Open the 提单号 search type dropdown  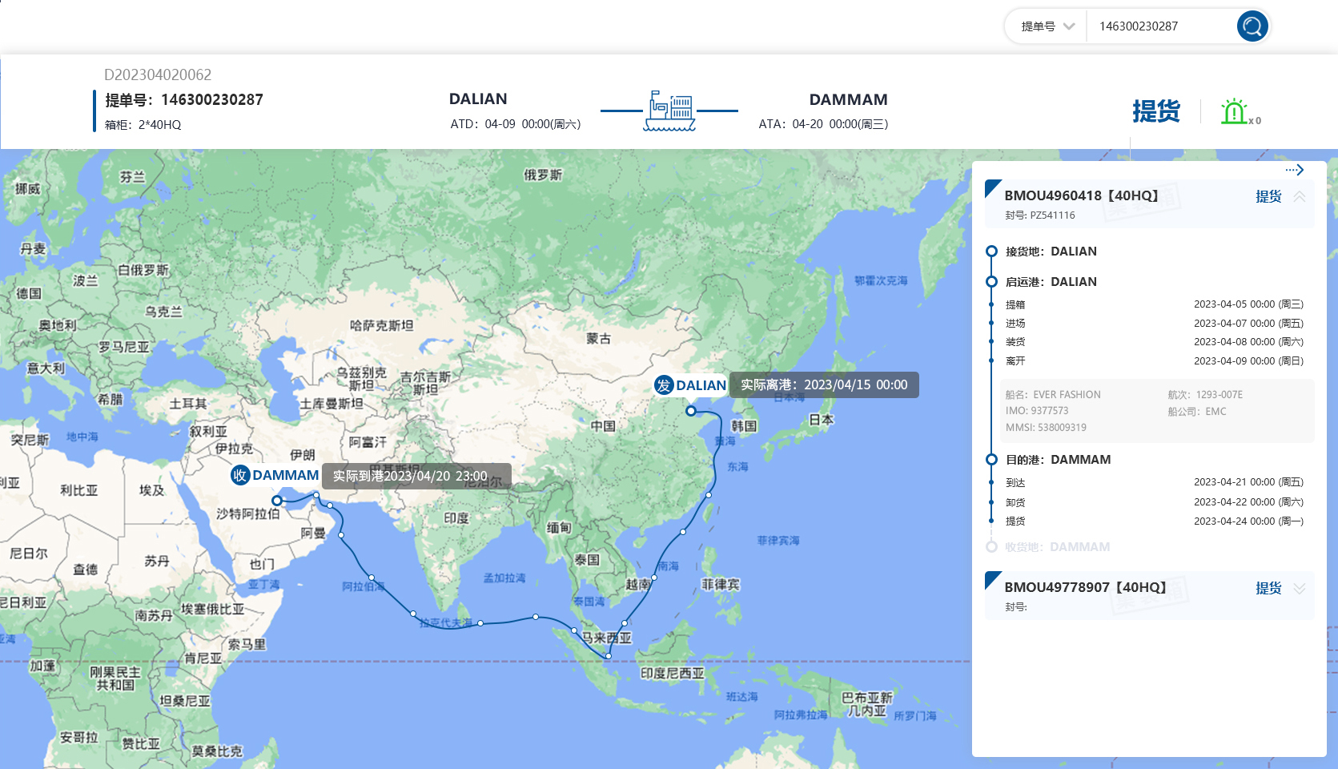[1047, 26]
